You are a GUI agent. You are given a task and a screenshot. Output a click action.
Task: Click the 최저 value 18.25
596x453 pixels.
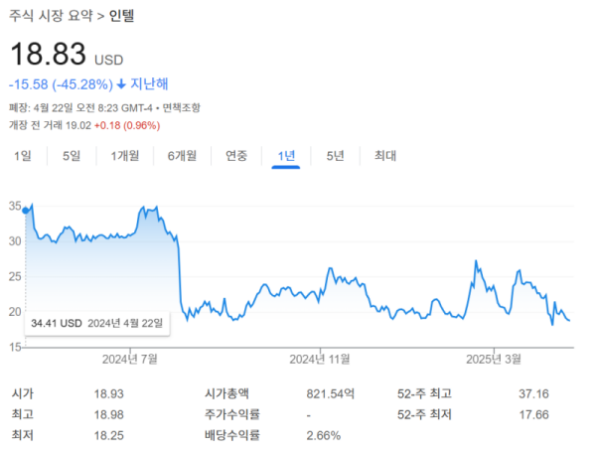[x=108, y=435]
